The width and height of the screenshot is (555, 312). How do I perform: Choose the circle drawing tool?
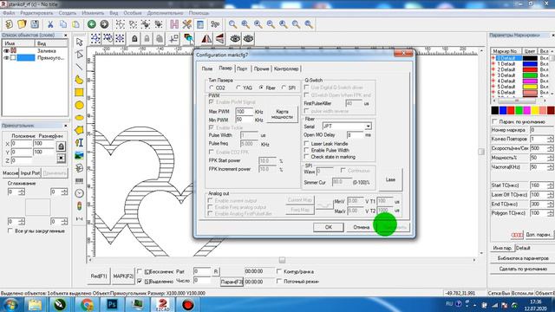(x=79, y=105)
